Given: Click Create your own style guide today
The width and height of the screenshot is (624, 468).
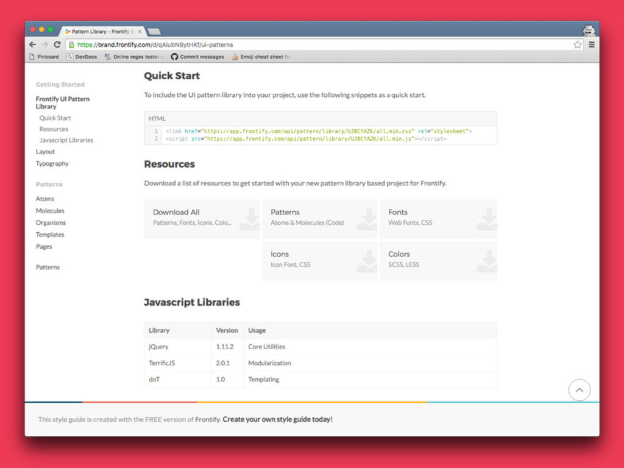Looking at the screenshot, I should point(277,419).
